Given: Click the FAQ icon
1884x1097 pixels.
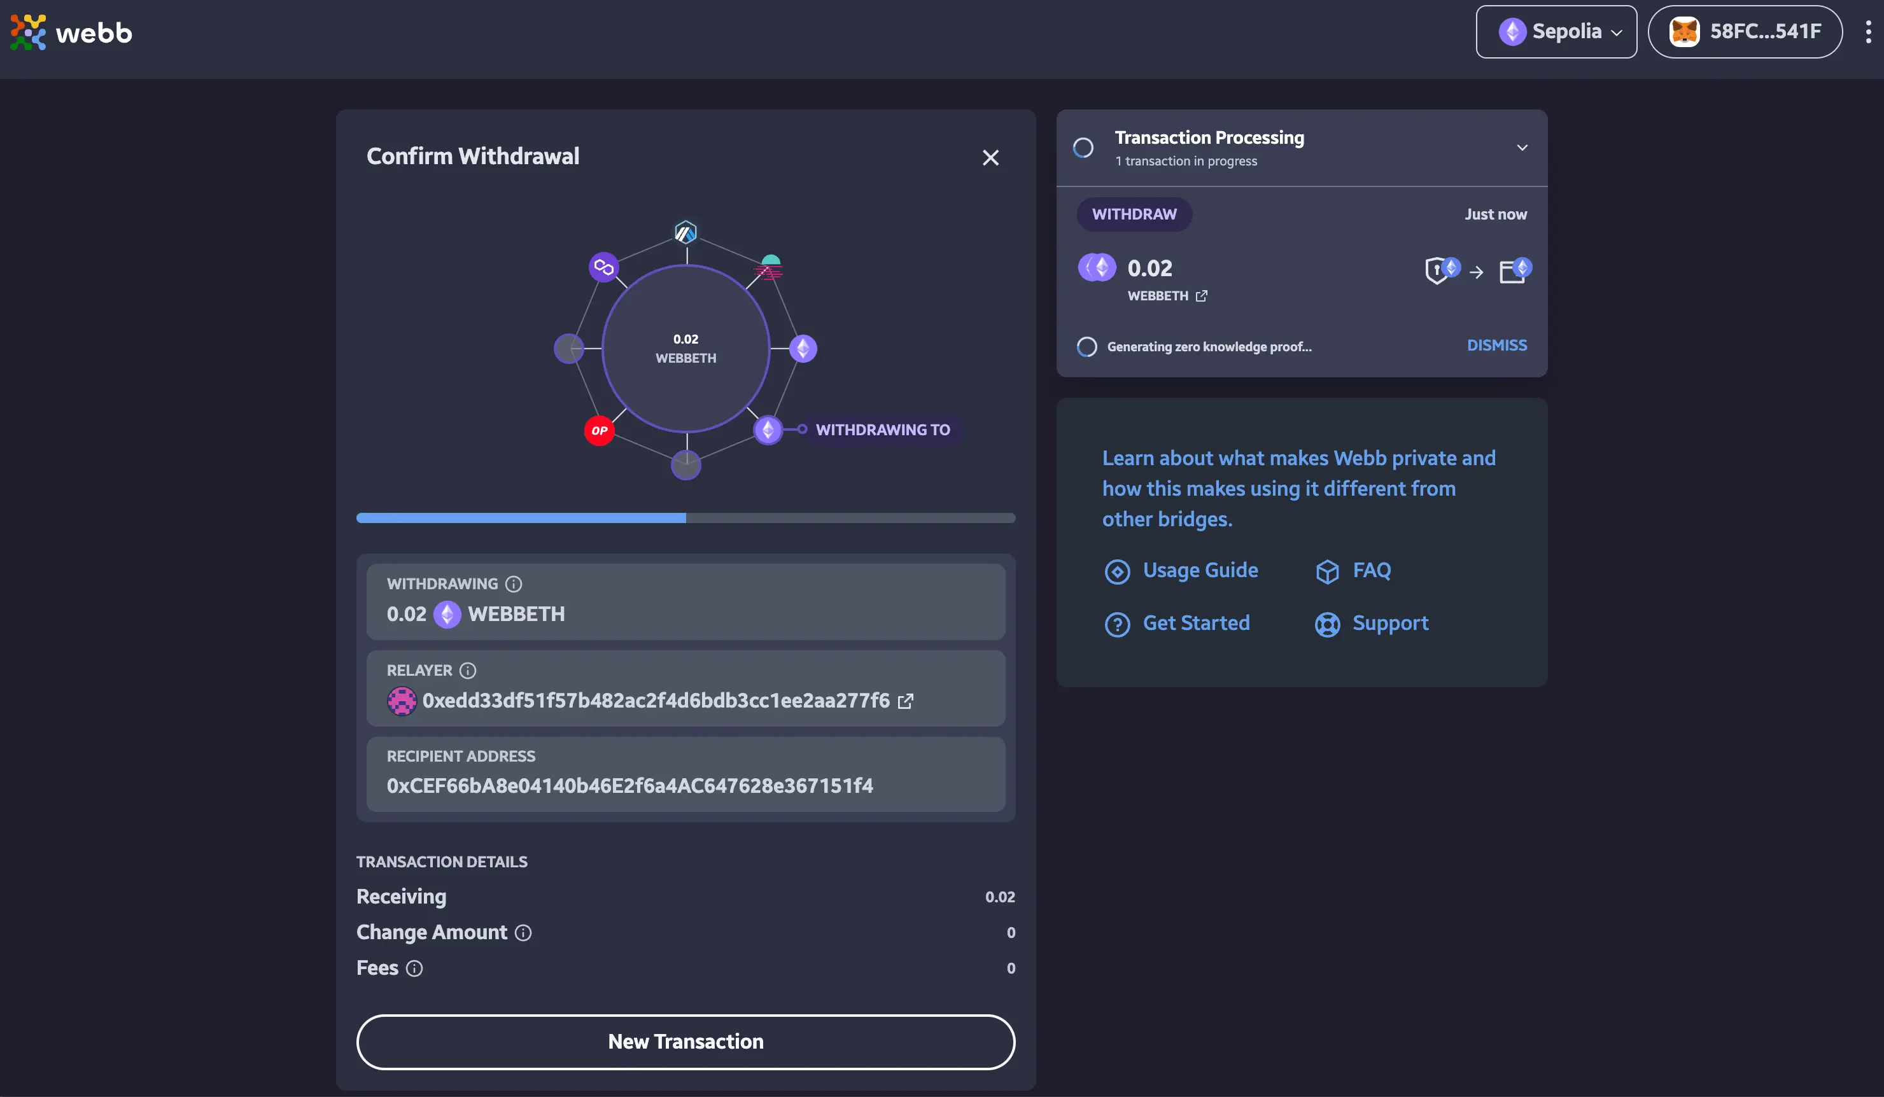Looking at the screenshot, I should coord(1328,569).
